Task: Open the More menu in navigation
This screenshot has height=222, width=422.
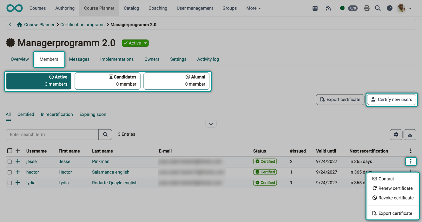Action: 253,8
